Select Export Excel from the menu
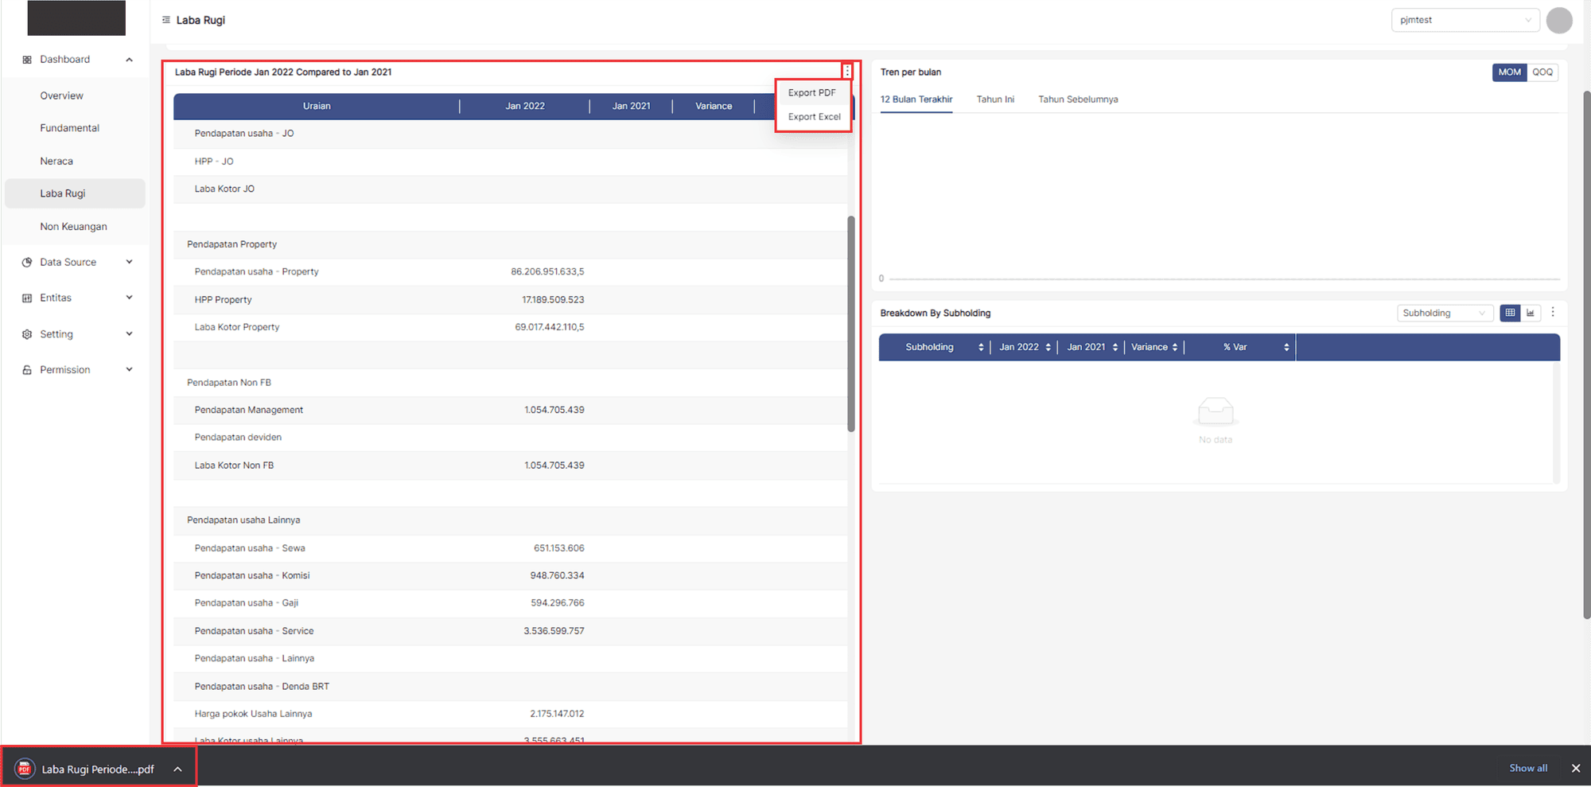Screen dimensions: 1591x787 point(814,117)
